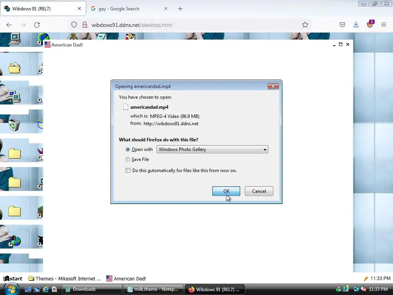Open the Windows Vista Start orb

pos(11,289)
